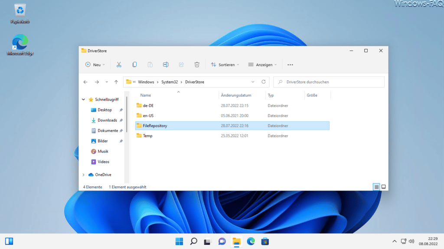Select the en-US folder
This screenshot has width=444, height=249.
[232, 116]
